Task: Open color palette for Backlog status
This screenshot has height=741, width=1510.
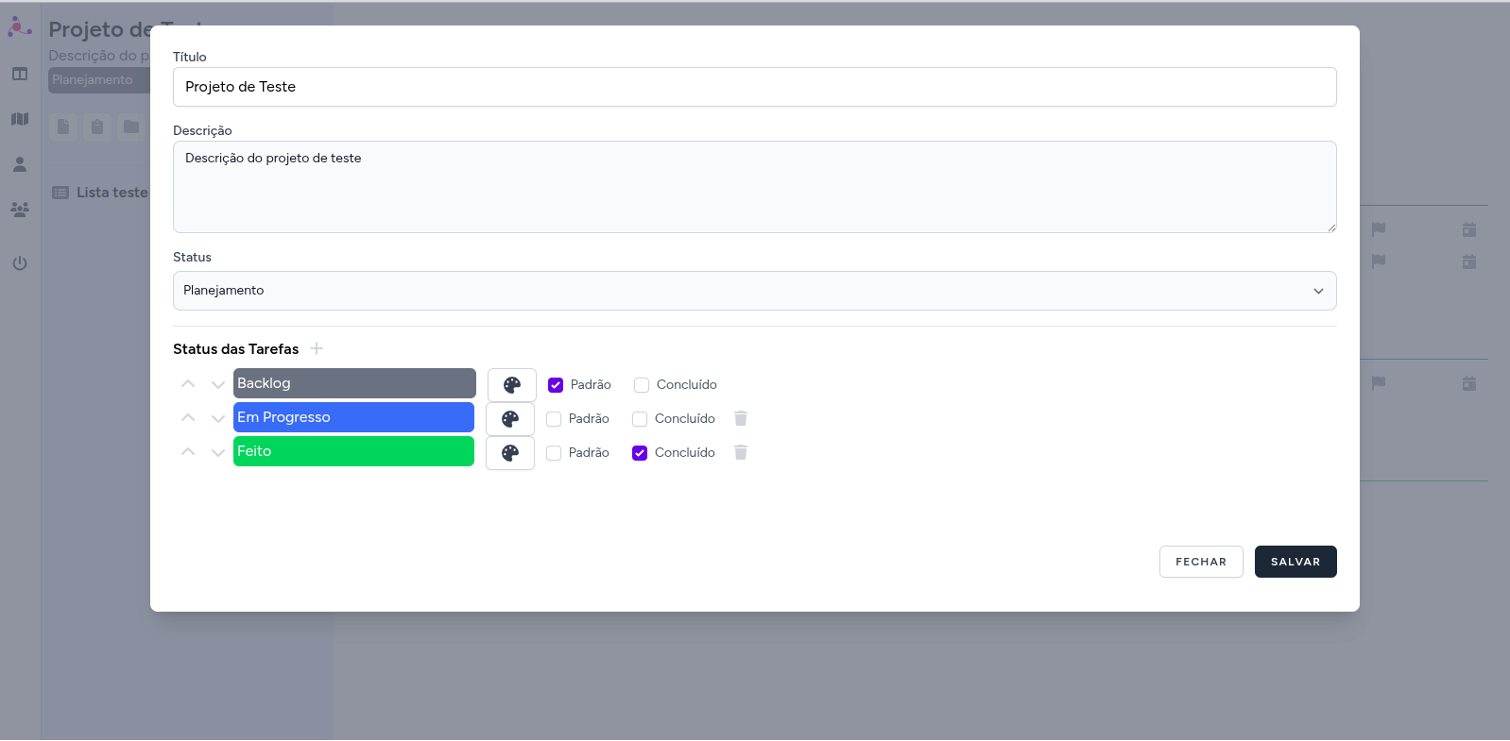Action: (512, 385)
